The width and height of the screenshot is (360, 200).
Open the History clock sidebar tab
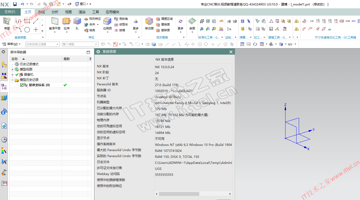click(x=4, y=139)
